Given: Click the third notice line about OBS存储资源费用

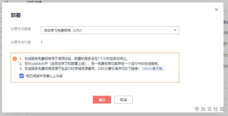Looking at the screenshot, I should (80, 69).
